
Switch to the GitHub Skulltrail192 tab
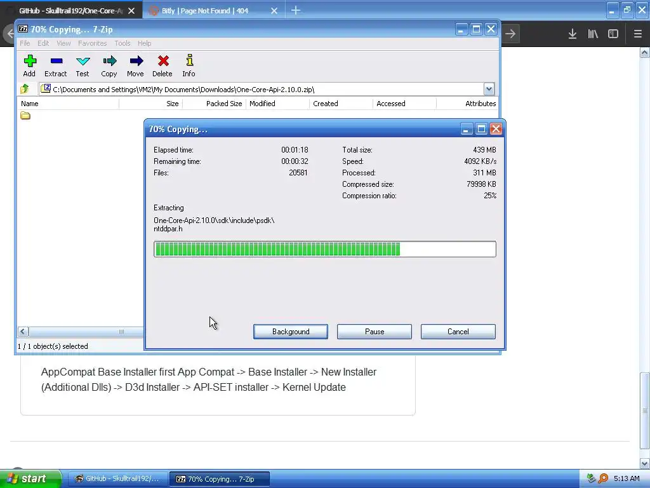[70, 11]
